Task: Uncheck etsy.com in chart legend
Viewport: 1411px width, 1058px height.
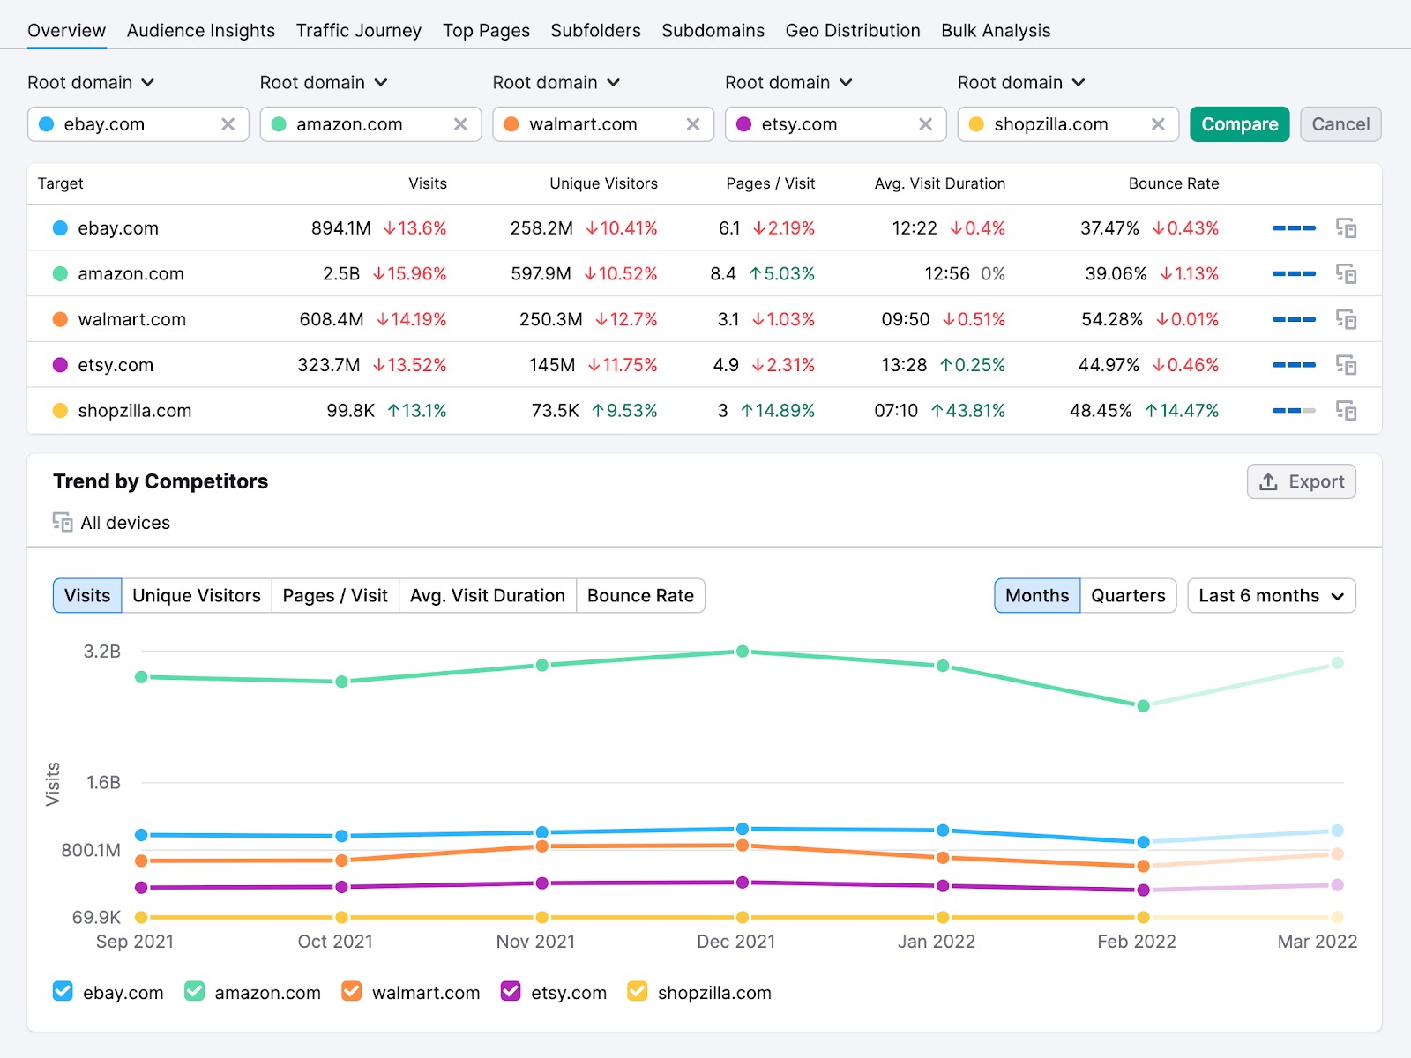Action: tap(511, 991)
